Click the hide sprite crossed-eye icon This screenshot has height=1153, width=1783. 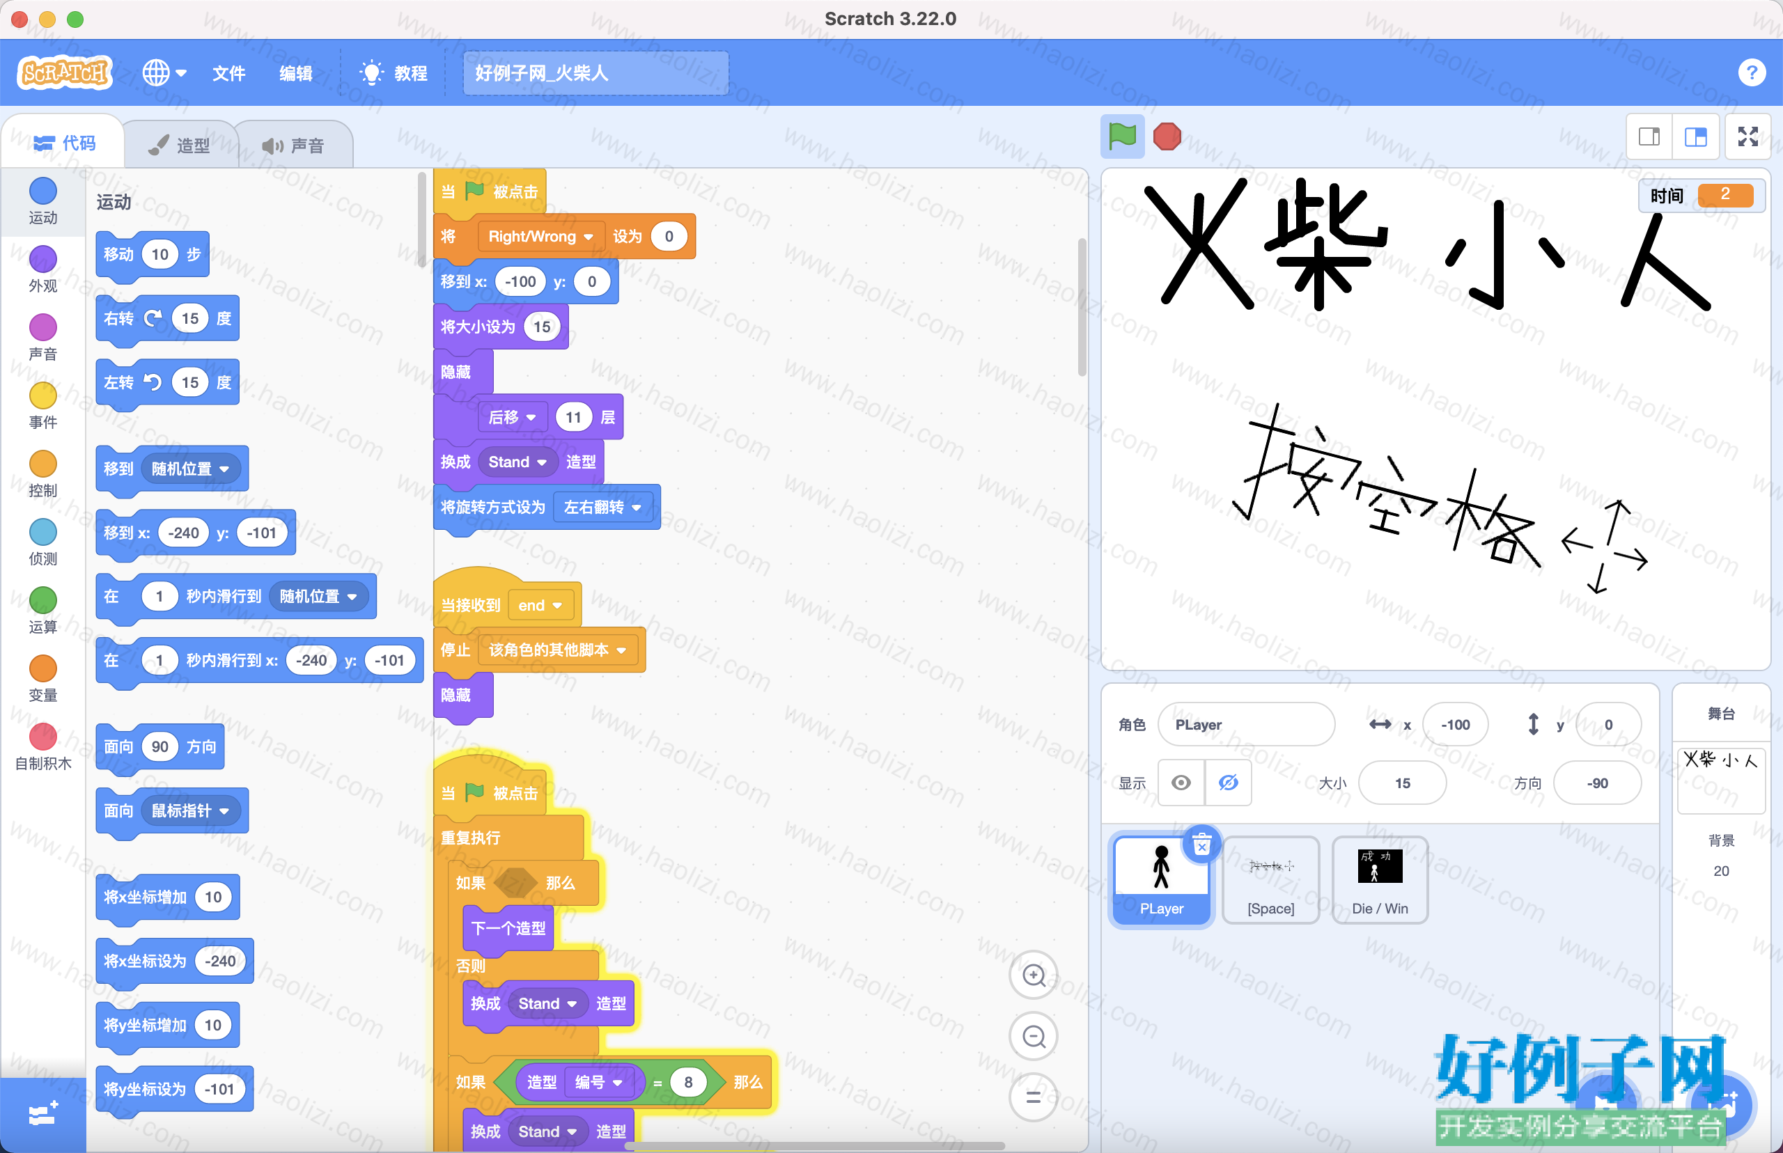tap(1228, 783)
